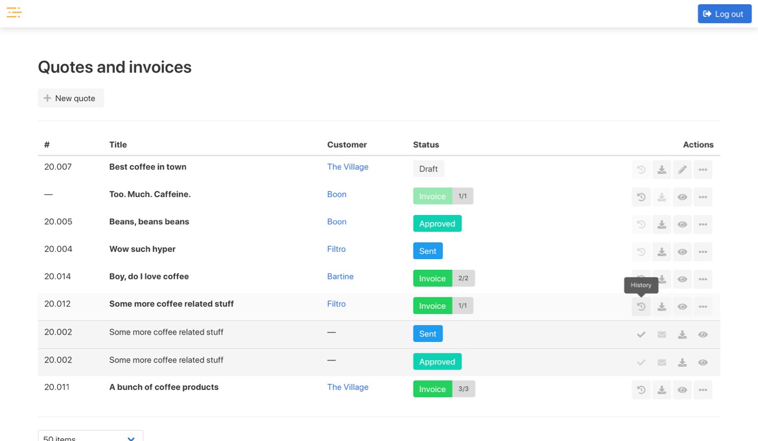This screenshot has height=441, width=758.
Task: Open customer Filtro on quote 20.012
Action: pos(336,304)
